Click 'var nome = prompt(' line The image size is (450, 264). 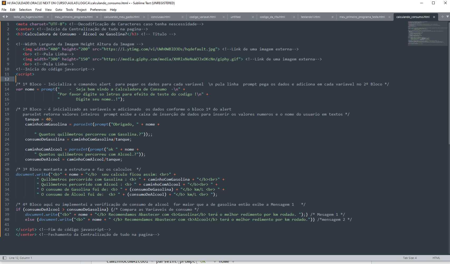pos(100,89)
